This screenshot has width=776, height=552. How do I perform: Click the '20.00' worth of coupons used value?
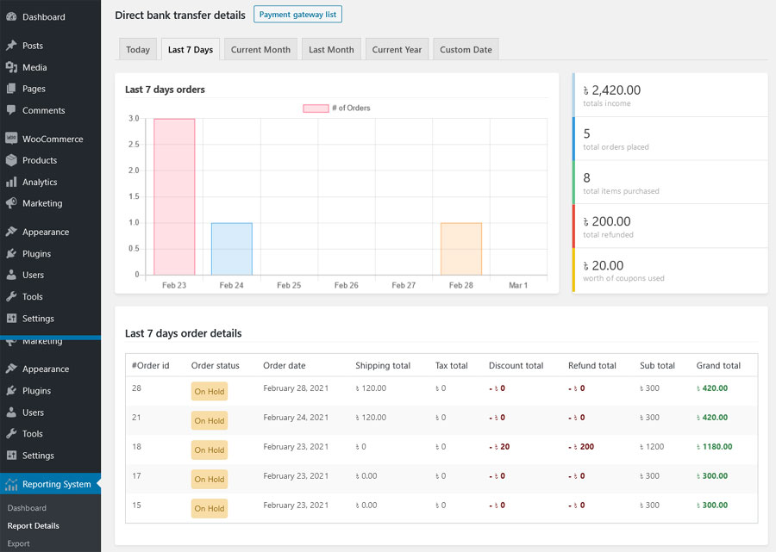(604, 265)
